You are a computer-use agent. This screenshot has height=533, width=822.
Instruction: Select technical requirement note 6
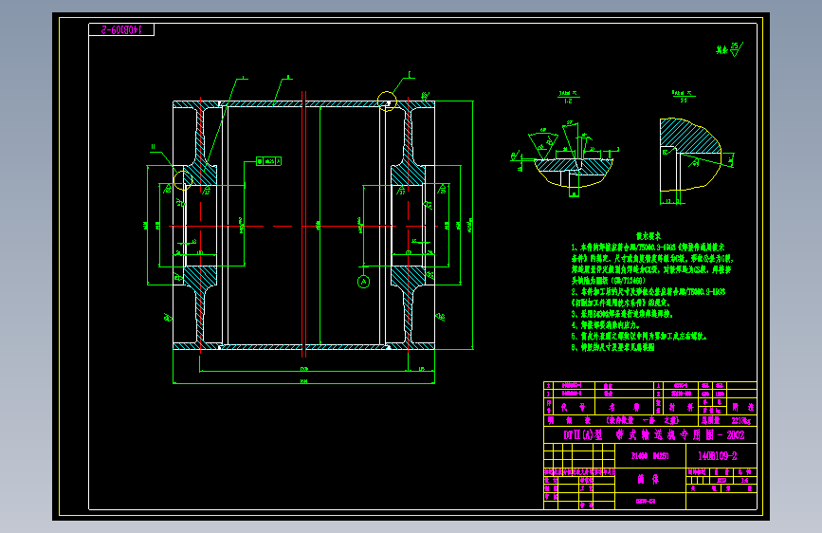[x=612, y=347]
